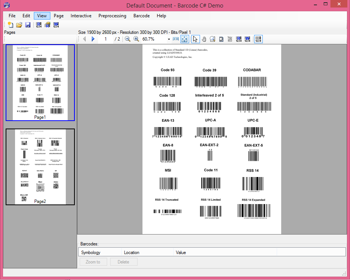Toggle the Fit page view mode
Viewport: 350px width, 280px height.
point(185,39)
